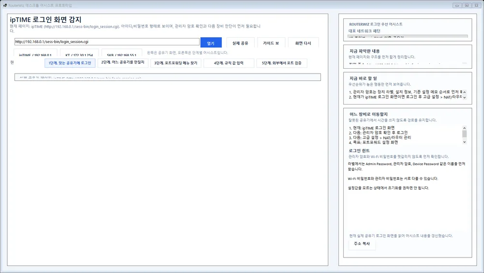Click scroll-up arrow in 어느 장비로 이동할지 list
Image resolution: width=484 pixels, height=273 pixels.
[464, 128]
